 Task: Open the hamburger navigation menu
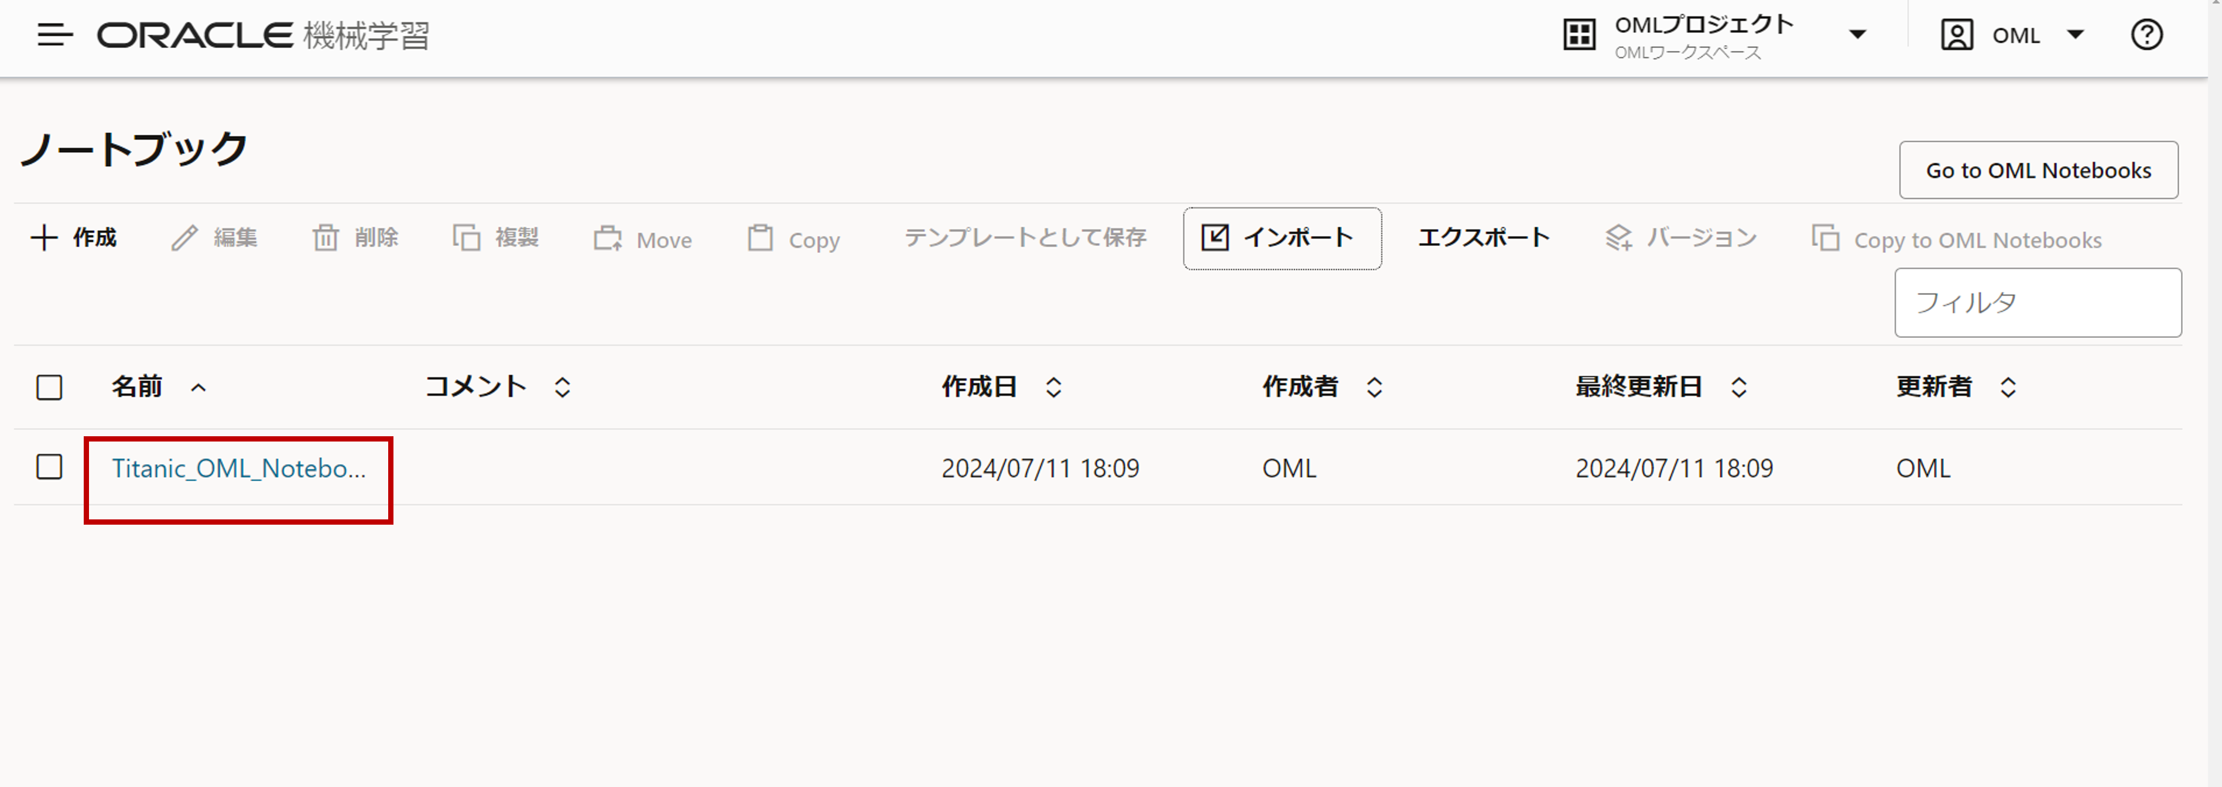tap(53, 36)
